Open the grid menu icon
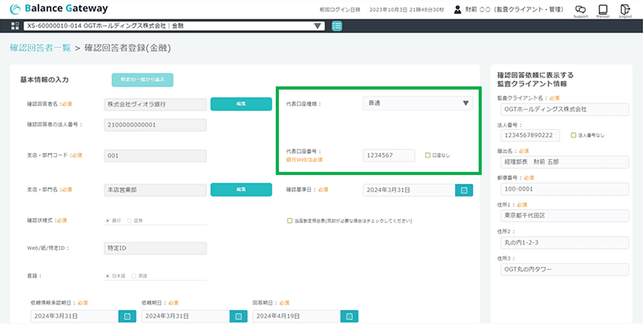 click(x=15, y=26)
